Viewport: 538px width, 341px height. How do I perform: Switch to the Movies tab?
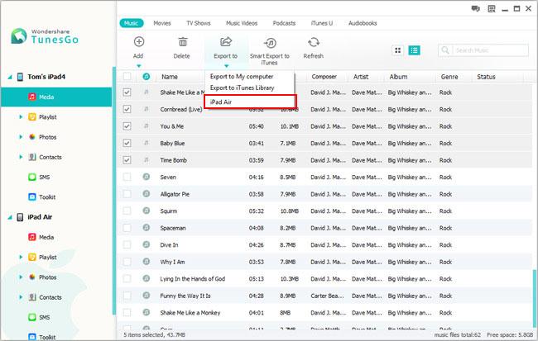[162, 23]
